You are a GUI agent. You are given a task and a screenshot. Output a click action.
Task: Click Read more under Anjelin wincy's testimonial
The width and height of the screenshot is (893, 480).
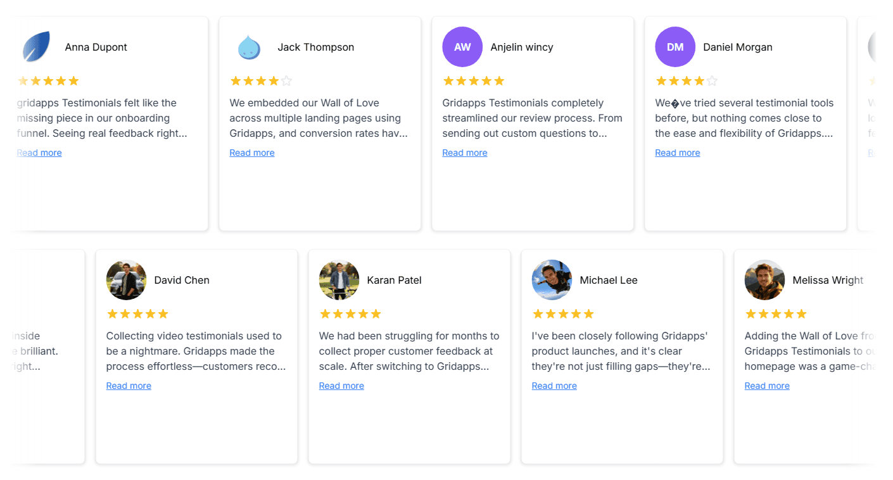(465, 152)
